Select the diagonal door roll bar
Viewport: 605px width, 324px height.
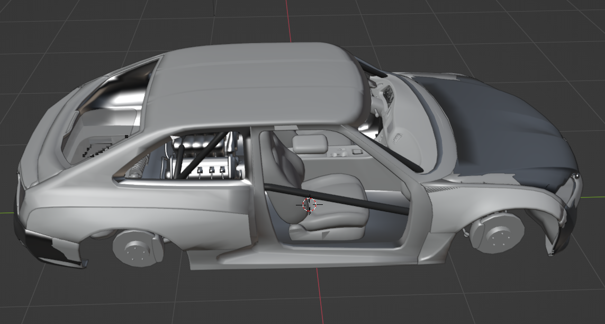coord(337,199)
